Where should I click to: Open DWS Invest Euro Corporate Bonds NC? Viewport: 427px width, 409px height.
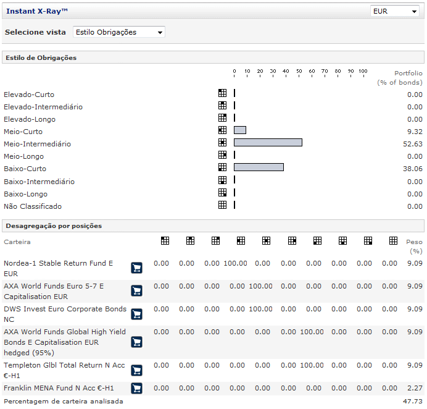(x=65, y=314)
